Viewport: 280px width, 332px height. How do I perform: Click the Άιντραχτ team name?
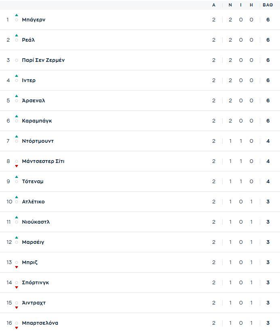pos(34,303)
